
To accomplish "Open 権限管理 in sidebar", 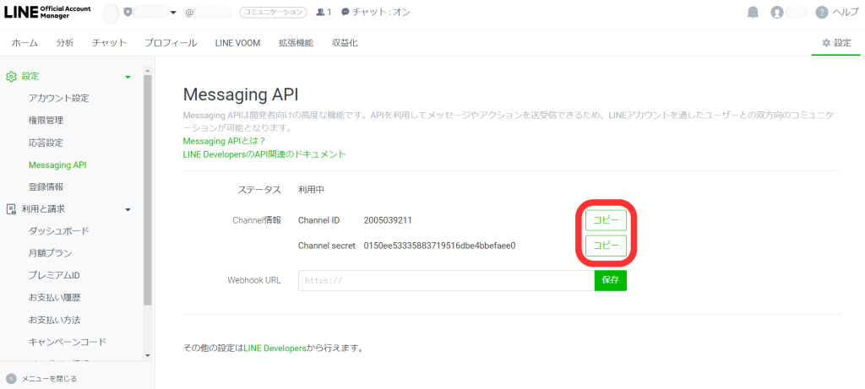I will pos(46,120).
